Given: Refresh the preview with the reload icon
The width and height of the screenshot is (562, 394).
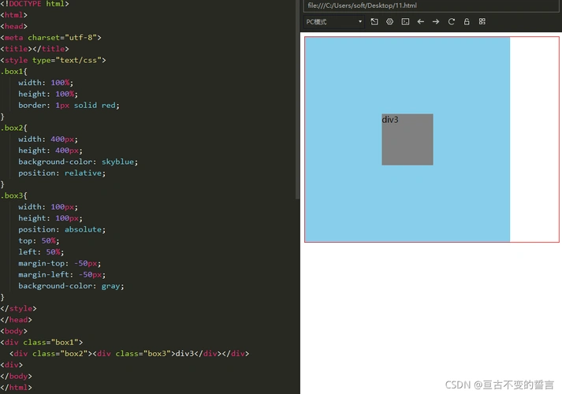Looking at the screenshot, I should tap(452, 22).
